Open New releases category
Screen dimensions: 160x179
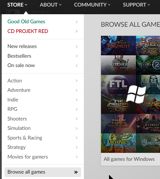43,46
